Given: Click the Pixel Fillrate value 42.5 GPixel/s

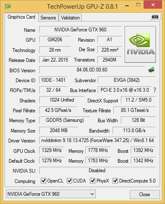Looking at the screenshot, I should (58, 110).
